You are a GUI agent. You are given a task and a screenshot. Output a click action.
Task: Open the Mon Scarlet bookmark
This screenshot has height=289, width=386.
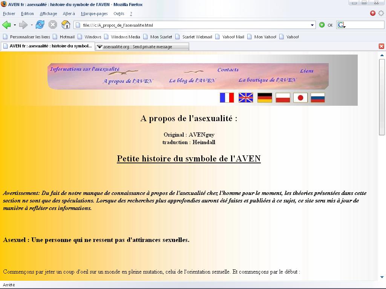[158, 37]
